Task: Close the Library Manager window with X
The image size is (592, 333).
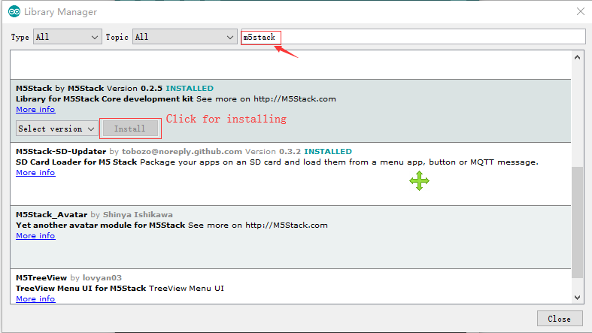Action: [581, 12]
